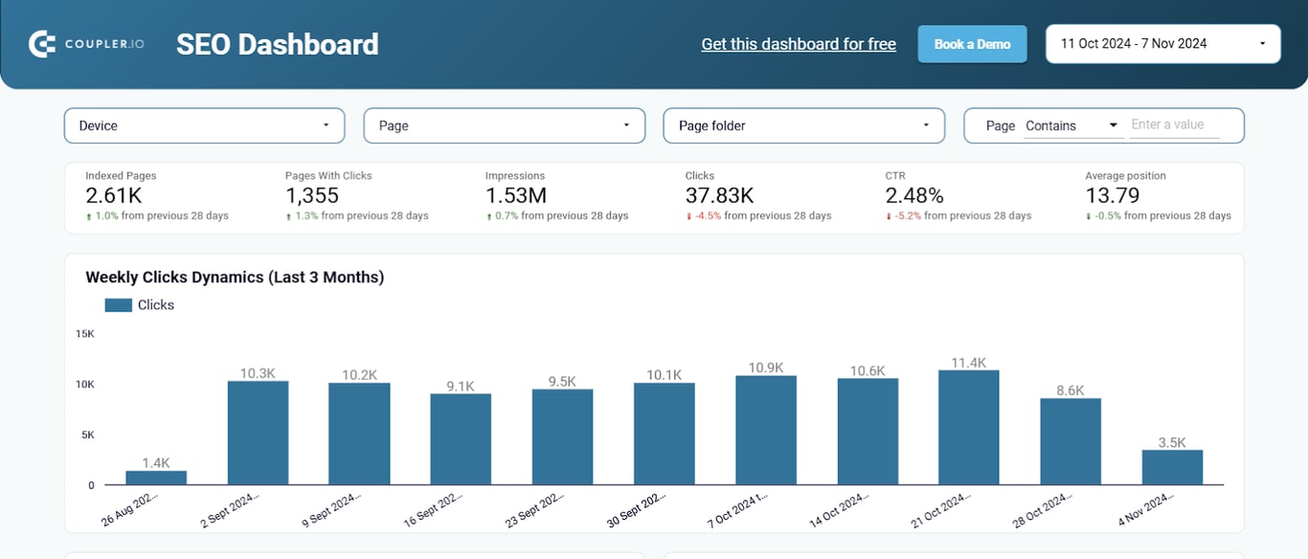Click the Enter a value input field
This screenshot has height=559, width=1308.
tap(1174, 124)
